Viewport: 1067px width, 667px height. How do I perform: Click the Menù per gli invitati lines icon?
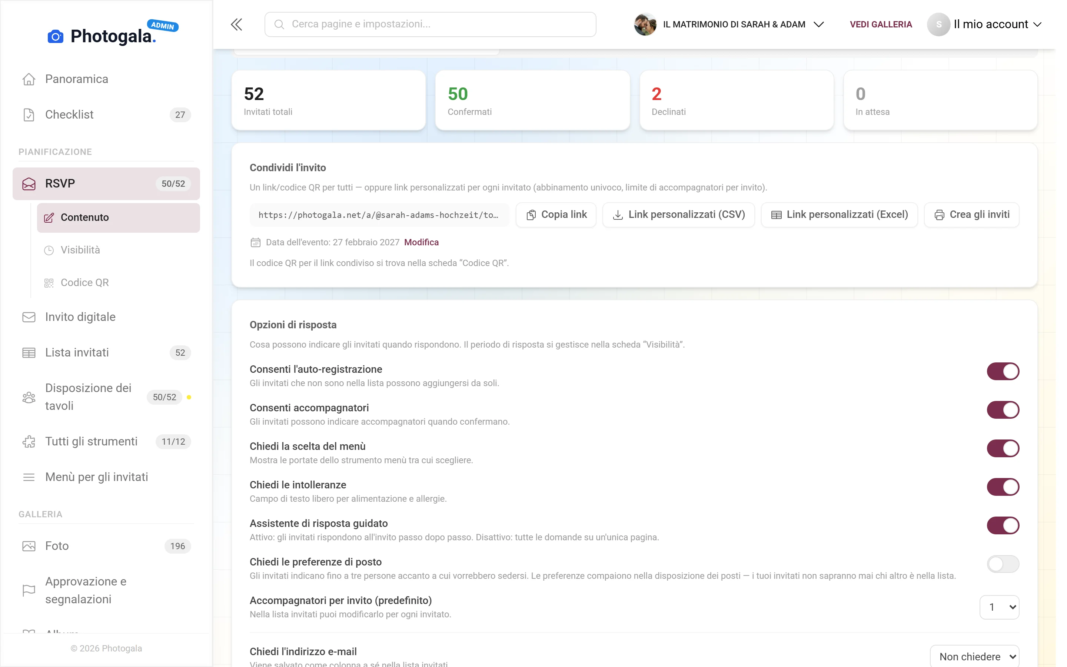pos(29,477)
